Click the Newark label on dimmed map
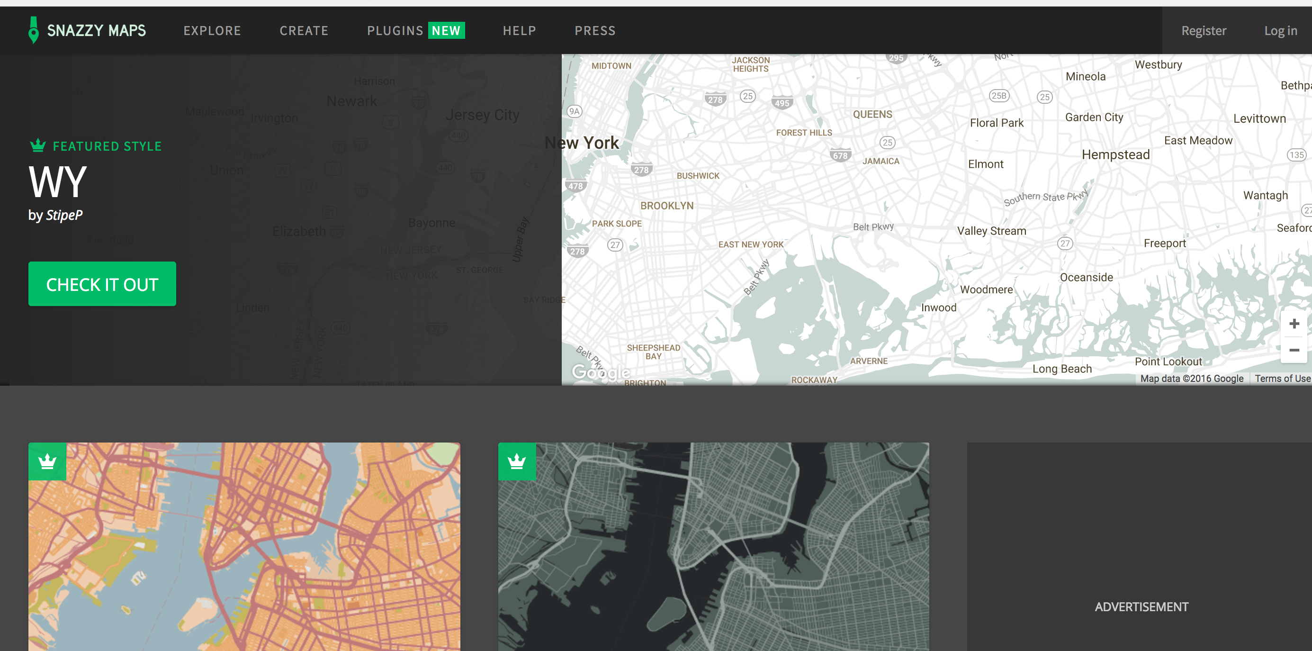The width and height of the screenshot is (1312, 651). coord(351,101)
